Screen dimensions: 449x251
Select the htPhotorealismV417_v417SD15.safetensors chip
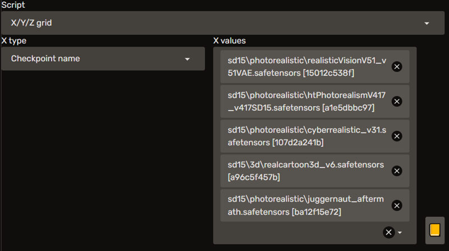[315, 102]
